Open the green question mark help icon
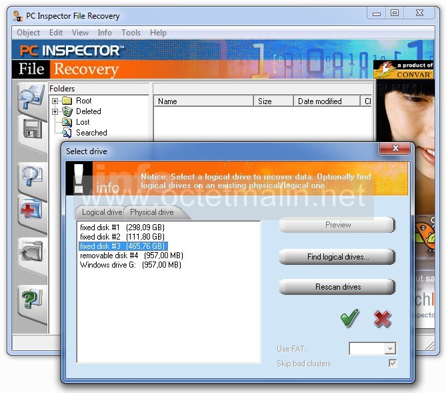This screenshot has width=446, height=393. [x=31, y=299]
